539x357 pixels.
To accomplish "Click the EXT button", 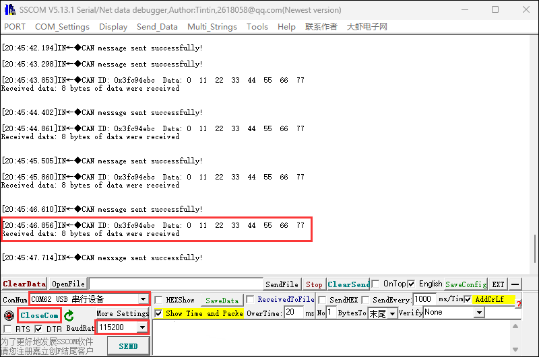I will coord(498,284).
